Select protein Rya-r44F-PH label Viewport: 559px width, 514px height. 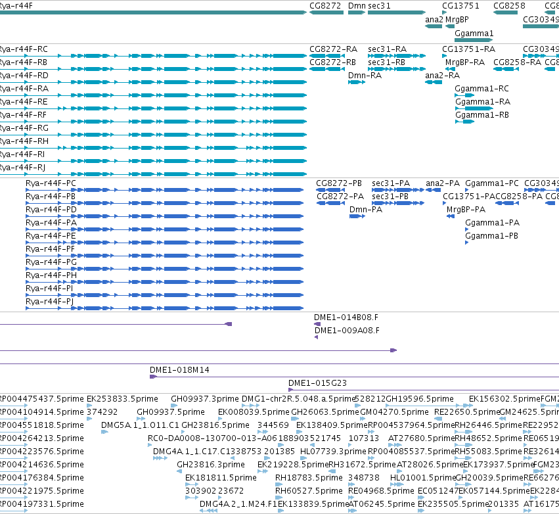pyautogui.click(x=51, y=275)
